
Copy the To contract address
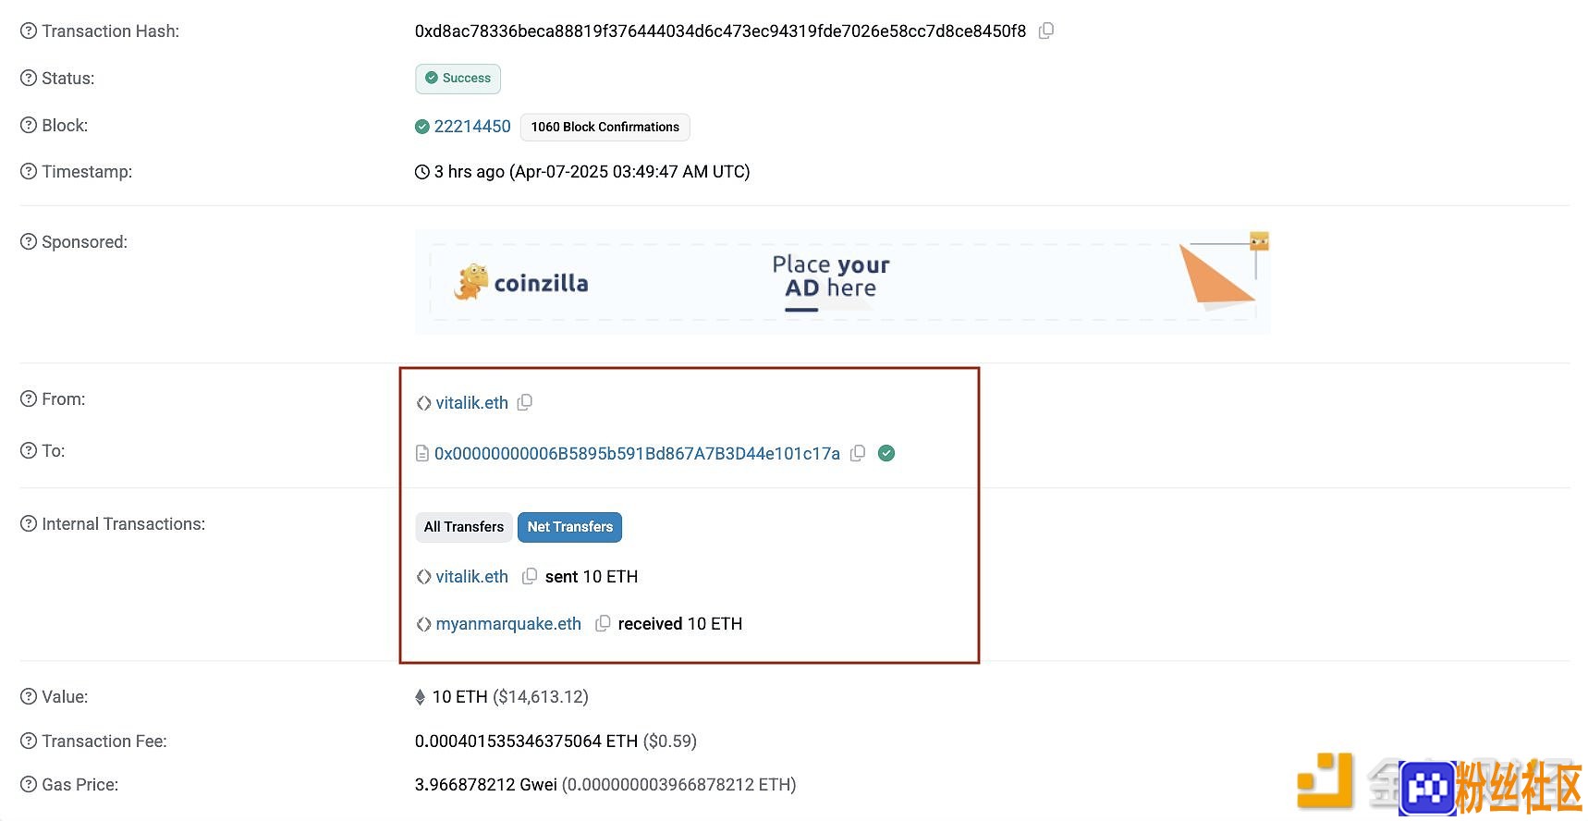858,453
